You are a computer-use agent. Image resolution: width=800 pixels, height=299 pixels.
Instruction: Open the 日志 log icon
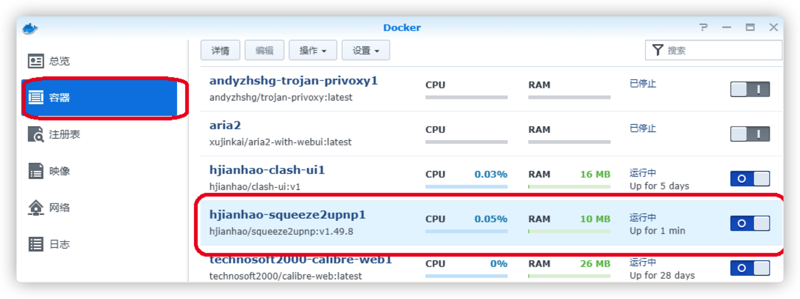coord(36,244)
